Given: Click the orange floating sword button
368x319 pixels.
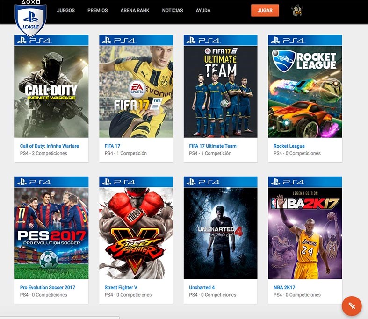Looking at the screenshot, I should pyautogui.click(x=352, y=306).
